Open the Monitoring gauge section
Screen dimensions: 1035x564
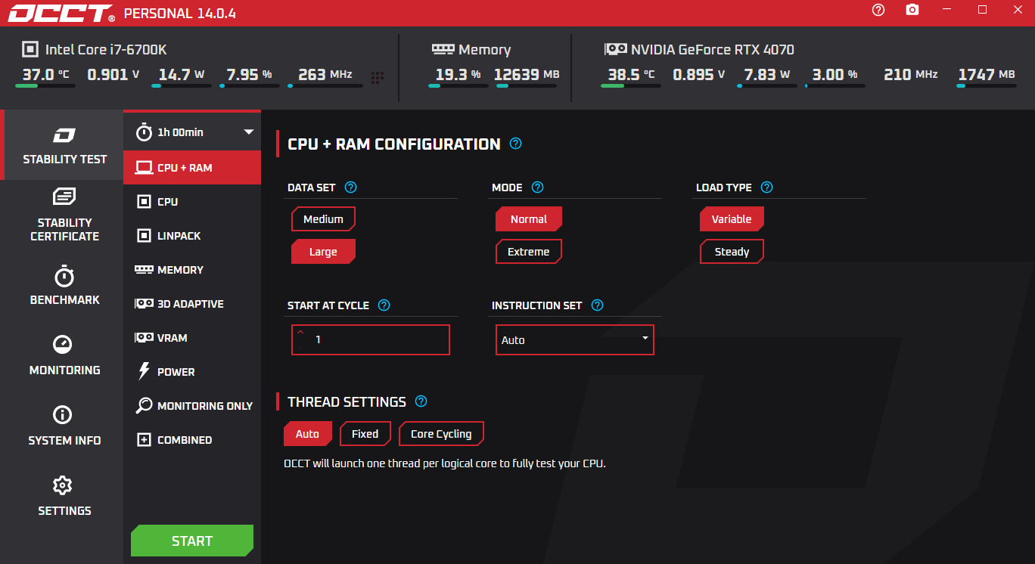tap(64, 356)
